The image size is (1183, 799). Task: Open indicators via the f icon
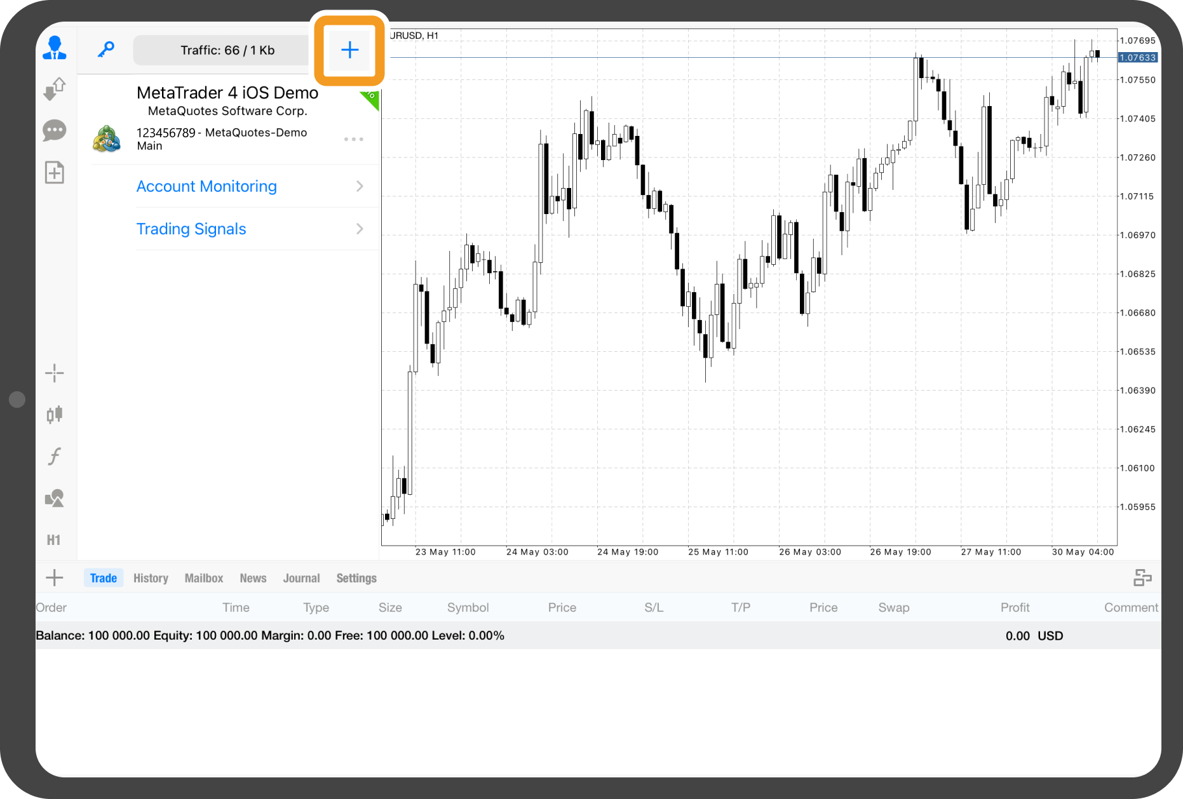(55, 456)
